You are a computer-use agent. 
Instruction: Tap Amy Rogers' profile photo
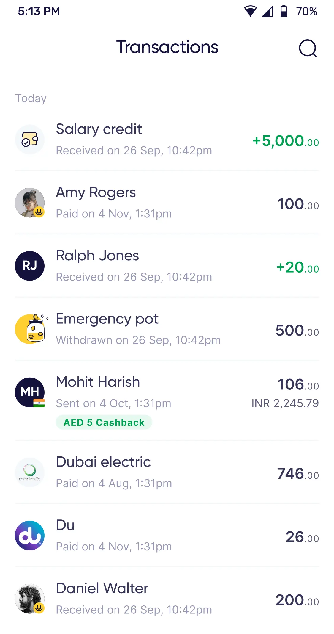[30, 203]
